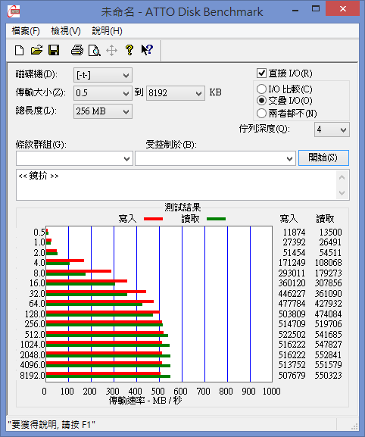Screen dimensions: 365x437
Task: Click the green 讀取 legend color bar
Action: [x=217, y=219]
